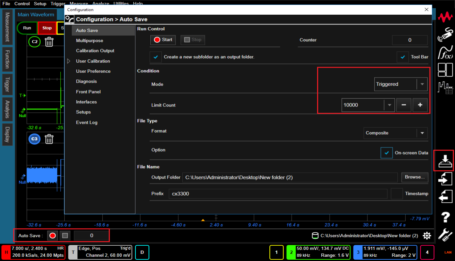Start auto save from bottom toolbar record icon
The height and width of the screenshot is (261, 455).
coord(53,235)
